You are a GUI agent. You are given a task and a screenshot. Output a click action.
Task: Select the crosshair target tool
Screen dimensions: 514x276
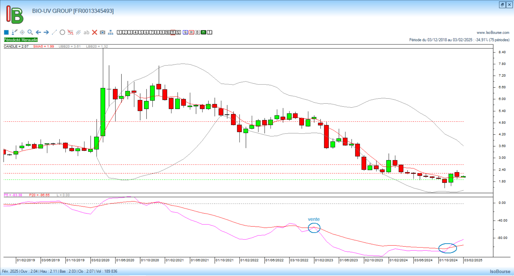(x=22, y=32)
